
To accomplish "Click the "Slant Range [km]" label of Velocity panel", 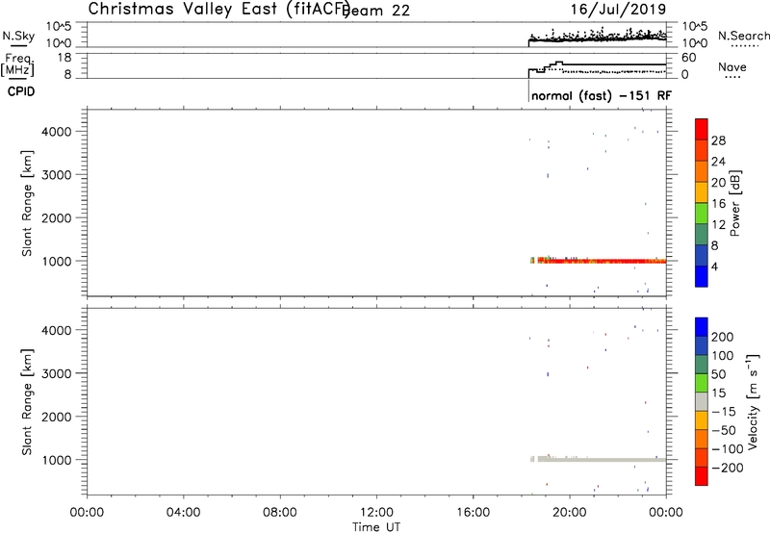I will click(27, 402).
